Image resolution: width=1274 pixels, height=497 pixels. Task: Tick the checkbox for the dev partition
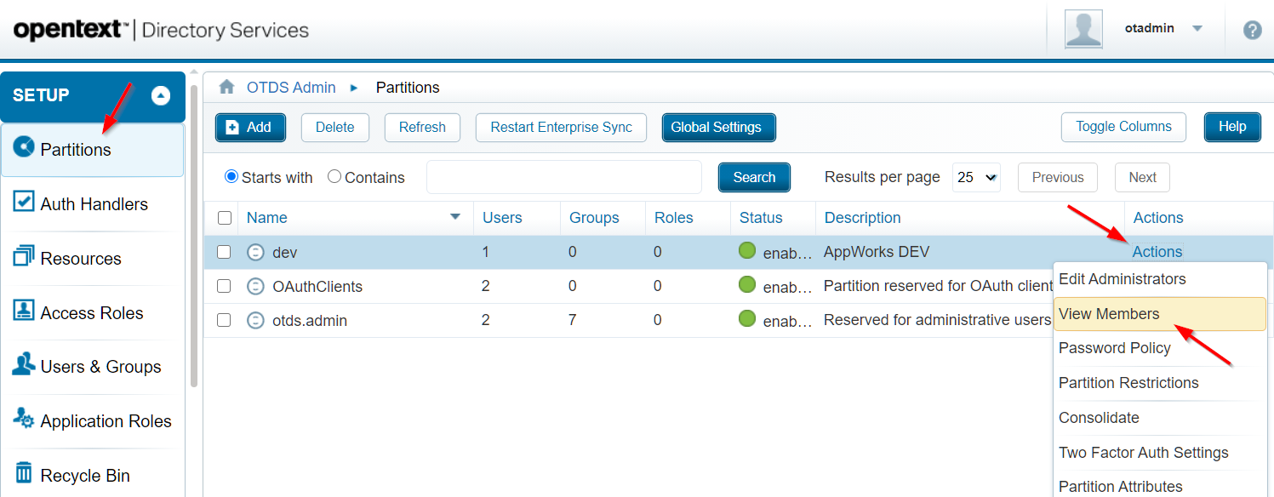coord(224,252)
